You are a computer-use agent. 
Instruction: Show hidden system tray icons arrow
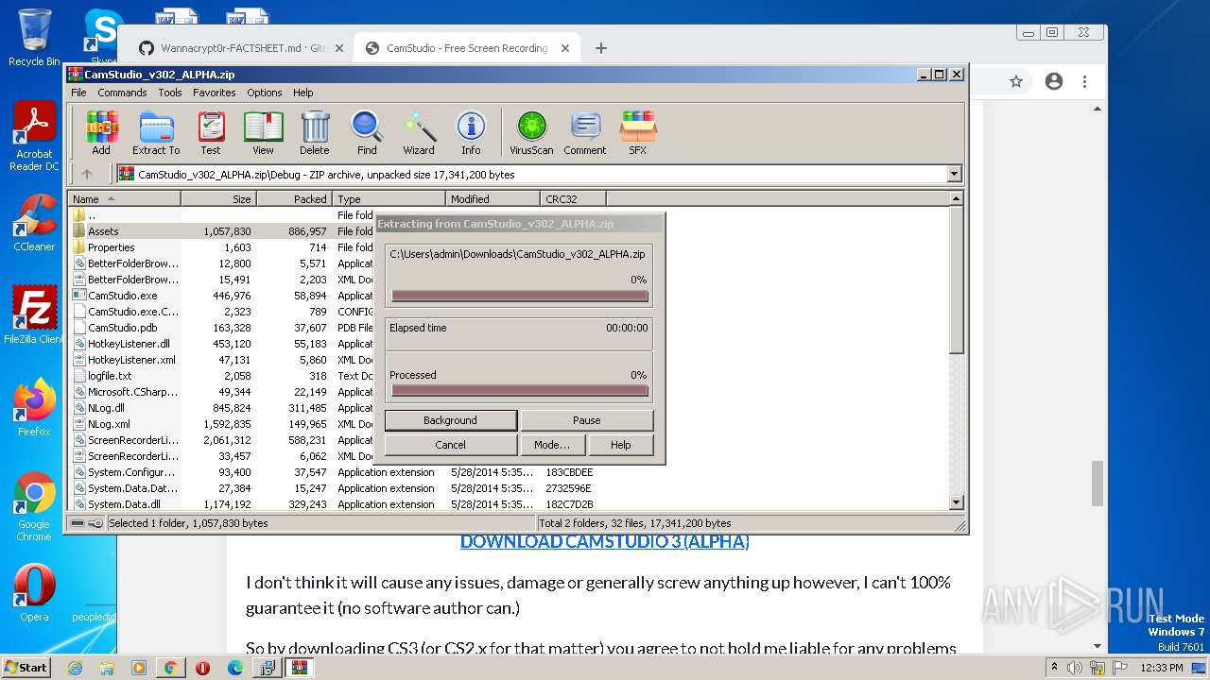pos(1054,667)
